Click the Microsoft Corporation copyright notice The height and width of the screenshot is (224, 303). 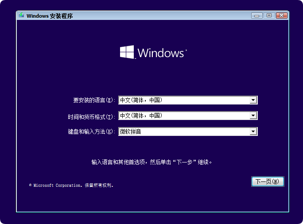74,185
